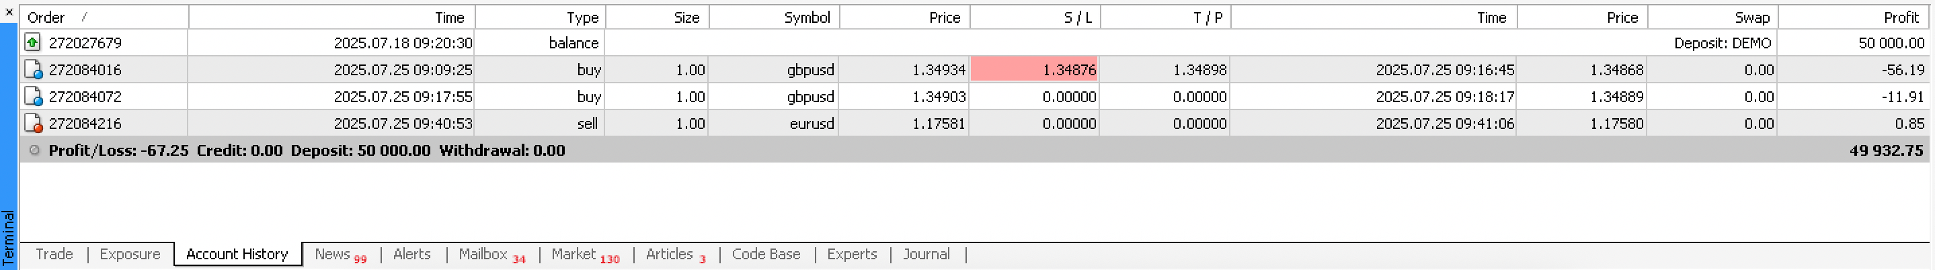Open the News tab
The image size is (1935, 270).
pos(340,255)
